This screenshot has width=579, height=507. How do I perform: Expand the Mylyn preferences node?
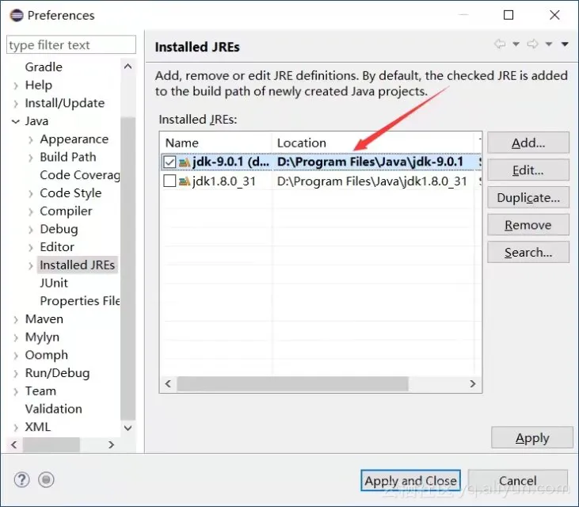tap(16, 338)
